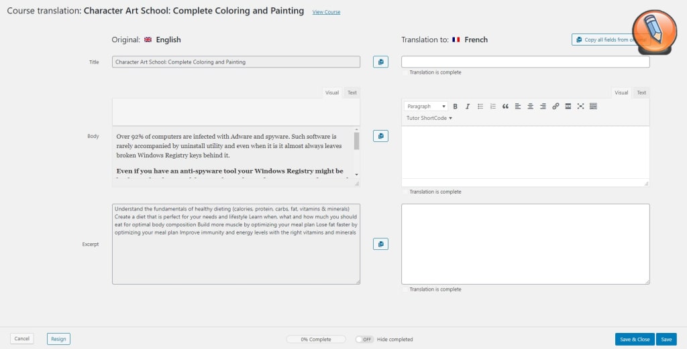Copy the Body field from original

pos(381,136)
